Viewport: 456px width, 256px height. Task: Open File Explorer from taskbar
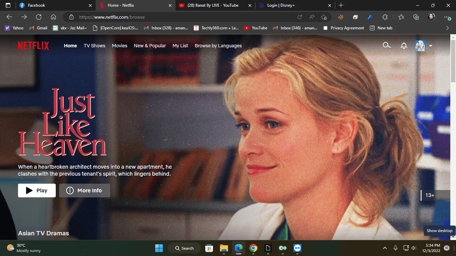tap(224, 248)
